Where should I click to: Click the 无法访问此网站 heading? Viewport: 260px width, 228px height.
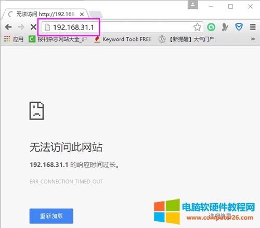[66, 147]
